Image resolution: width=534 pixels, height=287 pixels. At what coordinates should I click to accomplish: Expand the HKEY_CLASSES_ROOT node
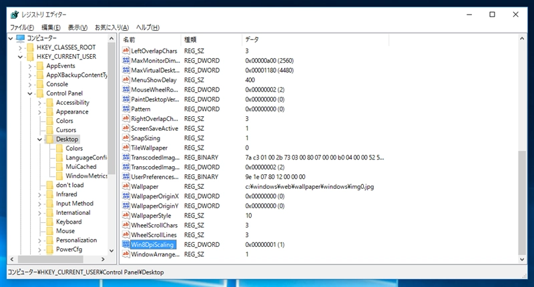click(20, 47)
